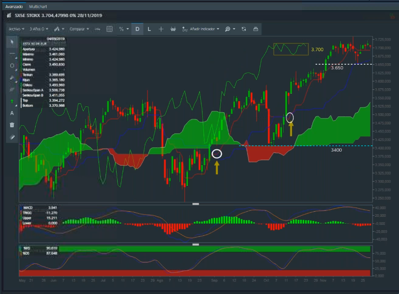Image resolution: width=399 pixels, height=294 pixels.
Task: Open the Archivo dropdown menu
Action: point(16,29)
